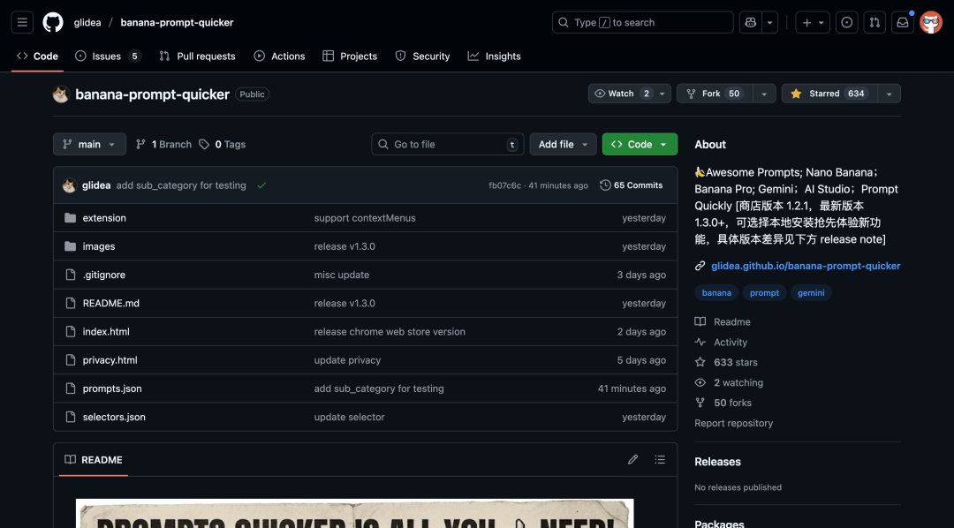This screenshot has height=528, width=954.
Task: Open the index.html file
Action: [106, 331]
